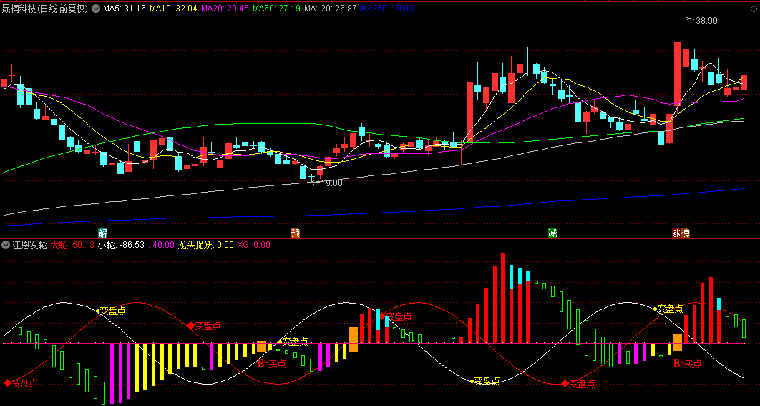
Task: Open the 减 event marker
Action: (552, 233)
